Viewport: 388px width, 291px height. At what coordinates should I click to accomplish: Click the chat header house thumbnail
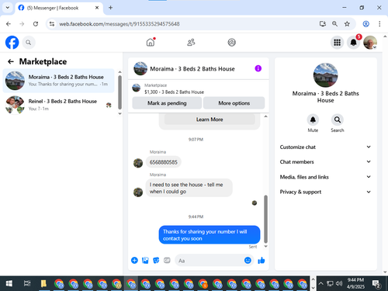pyautogui.click(x=140, y=68)
